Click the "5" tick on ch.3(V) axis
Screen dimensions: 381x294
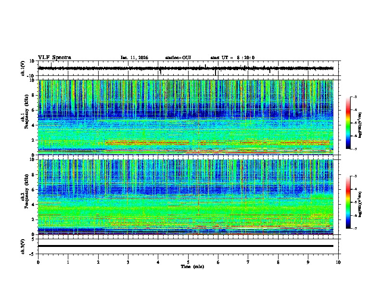coord(33,239)
